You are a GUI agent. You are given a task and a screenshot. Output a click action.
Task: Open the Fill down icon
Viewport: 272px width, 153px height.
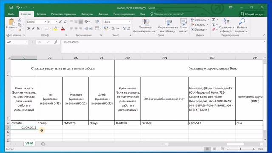(x=214, y=25)
